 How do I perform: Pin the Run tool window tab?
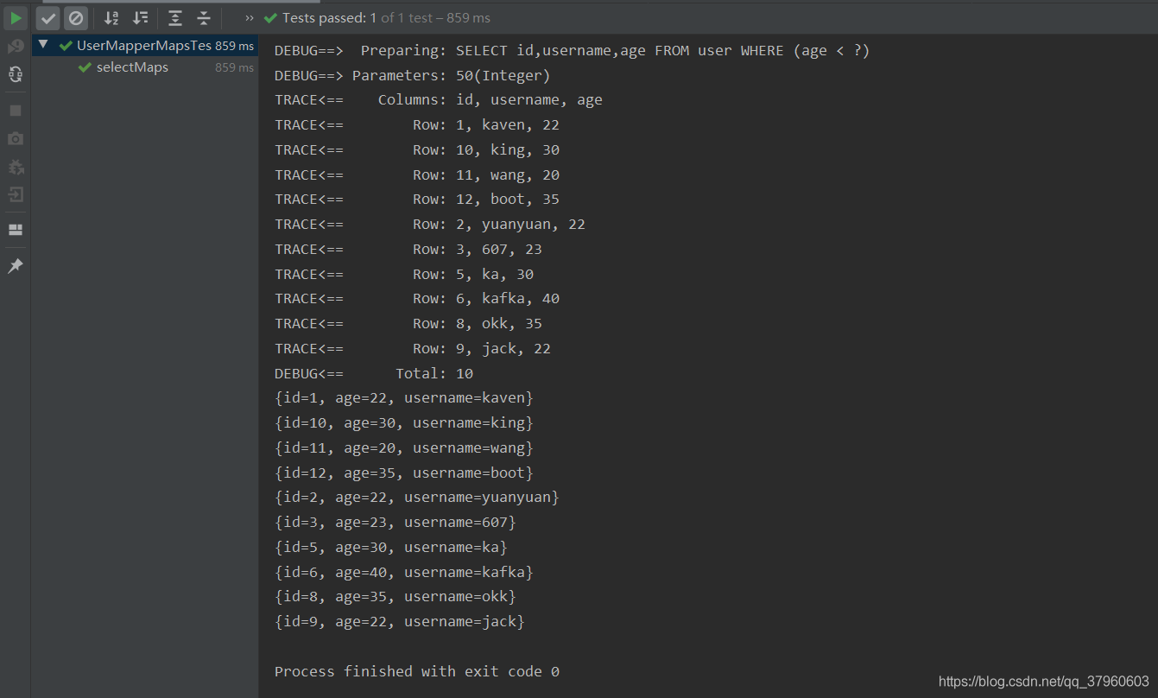pyautogui.click(x=16, y=266)
